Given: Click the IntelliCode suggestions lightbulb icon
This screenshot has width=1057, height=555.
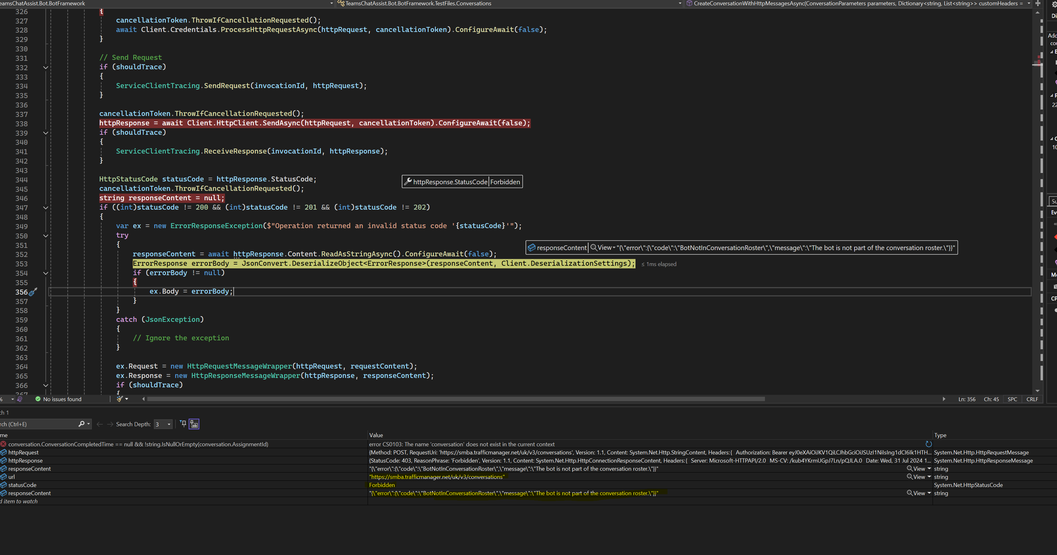Looking at the screenshot, I should 19,399.
